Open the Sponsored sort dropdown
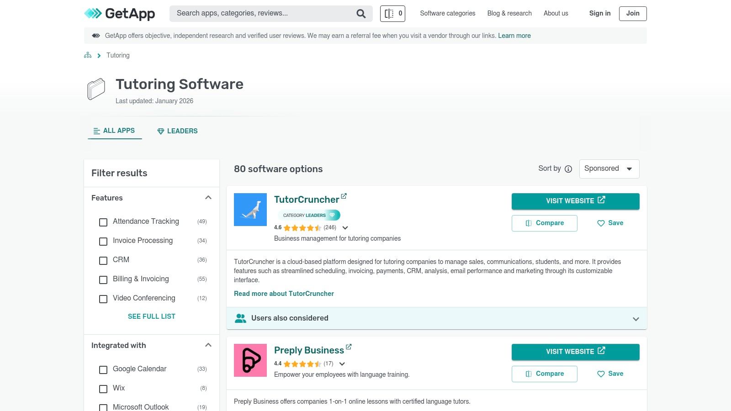This screenshot has height=411, width=731. 609,169
